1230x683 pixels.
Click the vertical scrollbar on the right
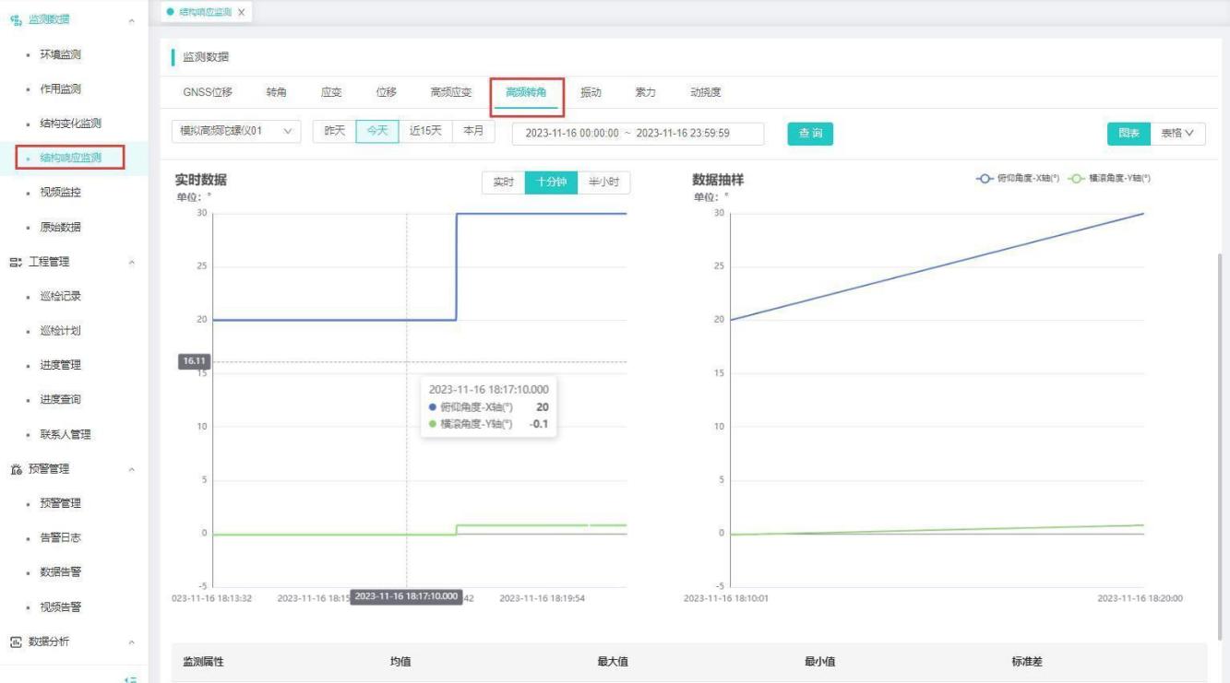click(x=1224, y=442)
